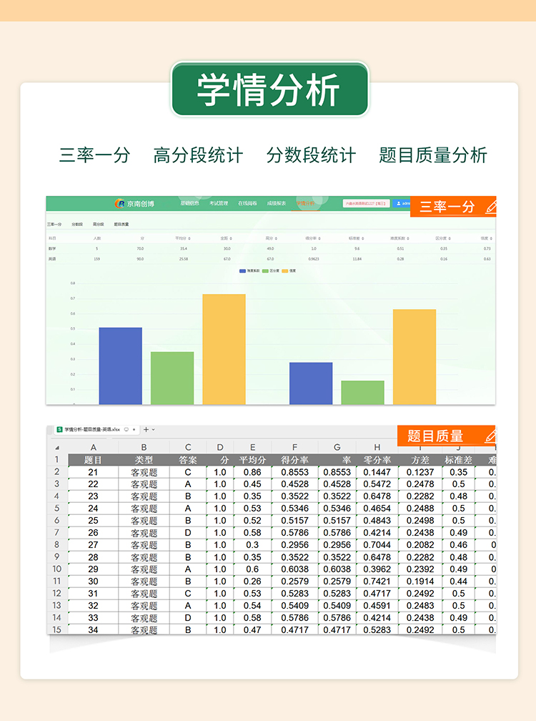Viewport: 536px width, 721px height.
Task: Click the new tab plus icon
Action: (x=147, y=430)
